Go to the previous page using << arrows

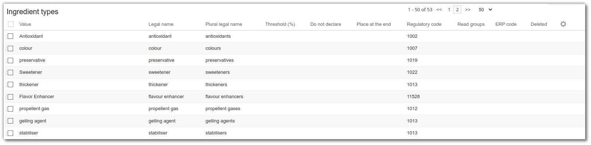click(439, 10)
